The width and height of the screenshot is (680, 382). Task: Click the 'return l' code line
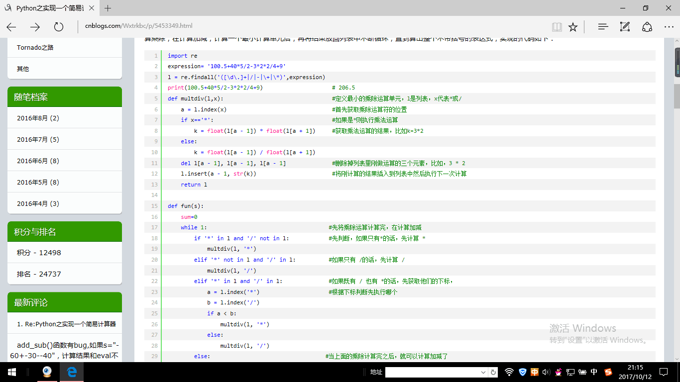194,185
